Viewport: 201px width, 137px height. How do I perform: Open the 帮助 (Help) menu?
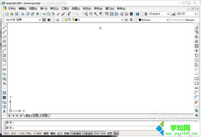pos(121,9)
